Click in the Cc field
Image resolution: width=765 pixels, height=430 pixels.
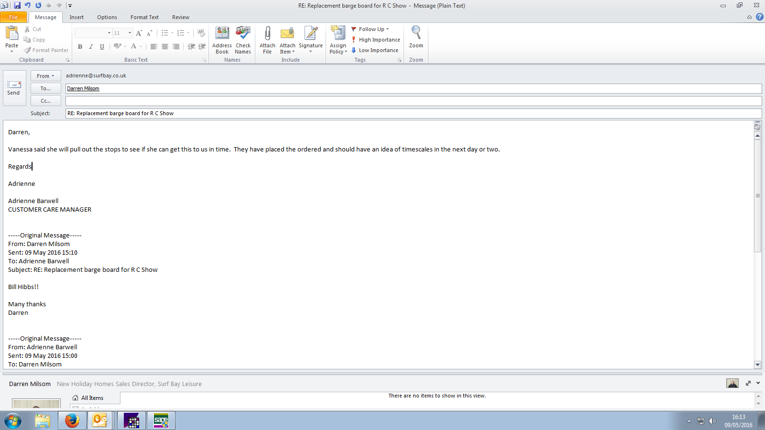[414, 101]
